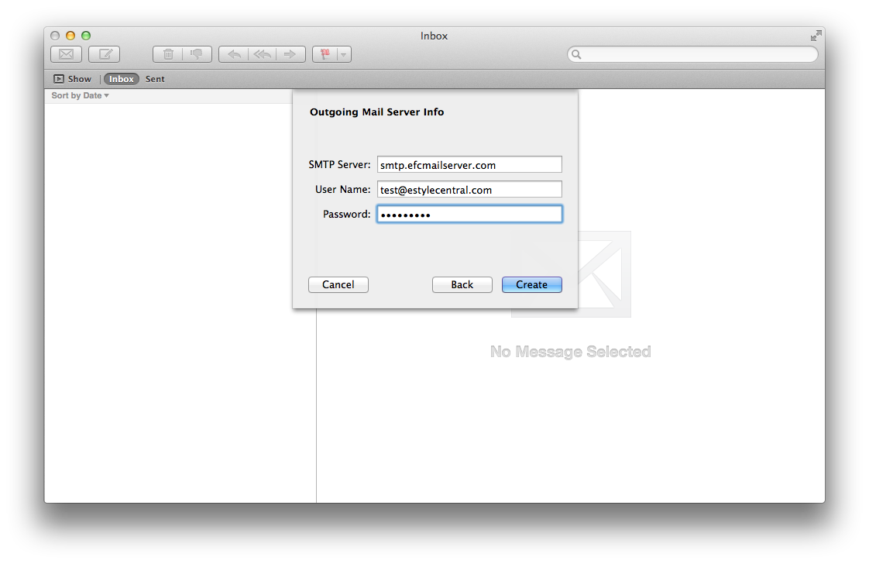Open the Sort by Date menu
The height and width of the screenshot is (564, 869).
81,95
